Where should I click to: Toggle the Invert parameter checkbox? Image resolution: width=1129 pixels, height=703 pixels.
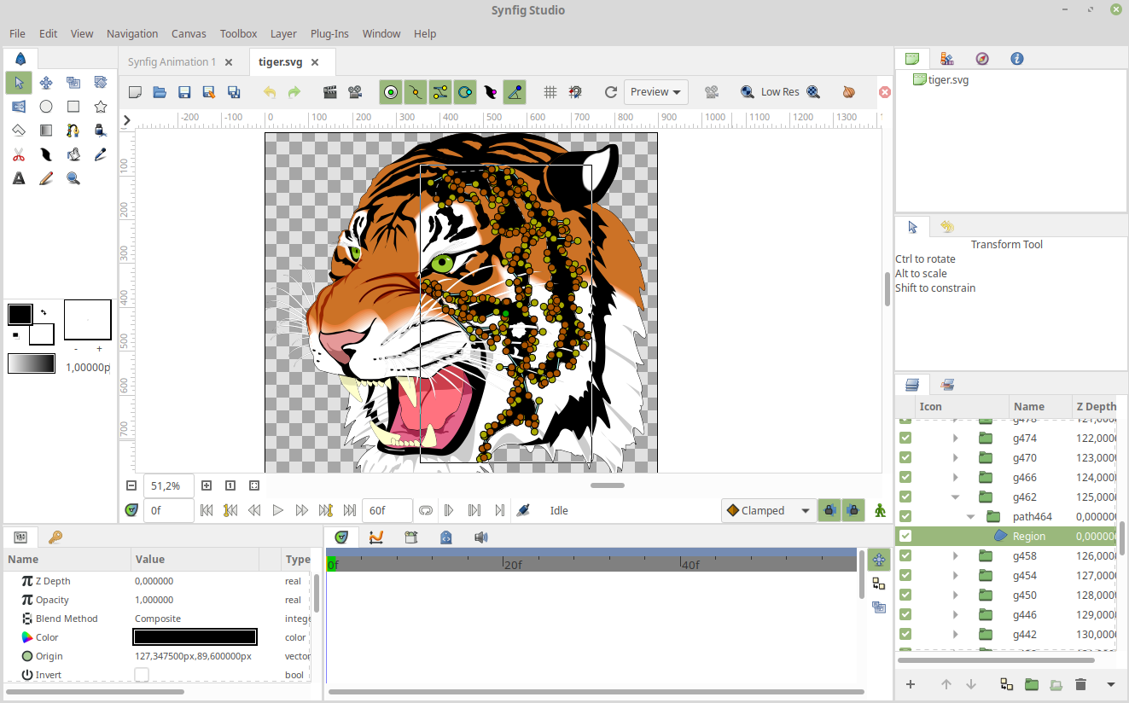pyautogui.click(x=142, y=675)
